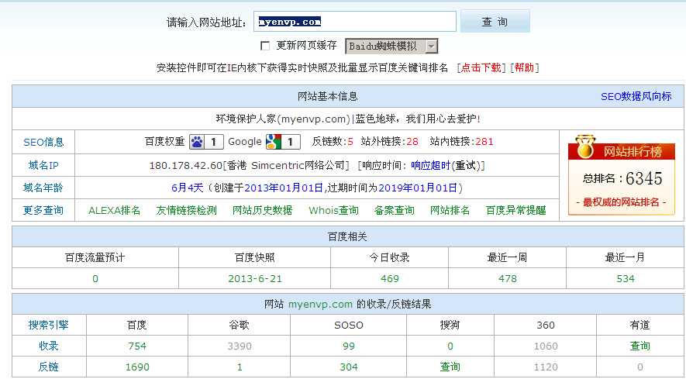This screenshot has width=686, height=379.
Task: Click SOSO 反链 value 304
Action: click(x=349, y=367)
